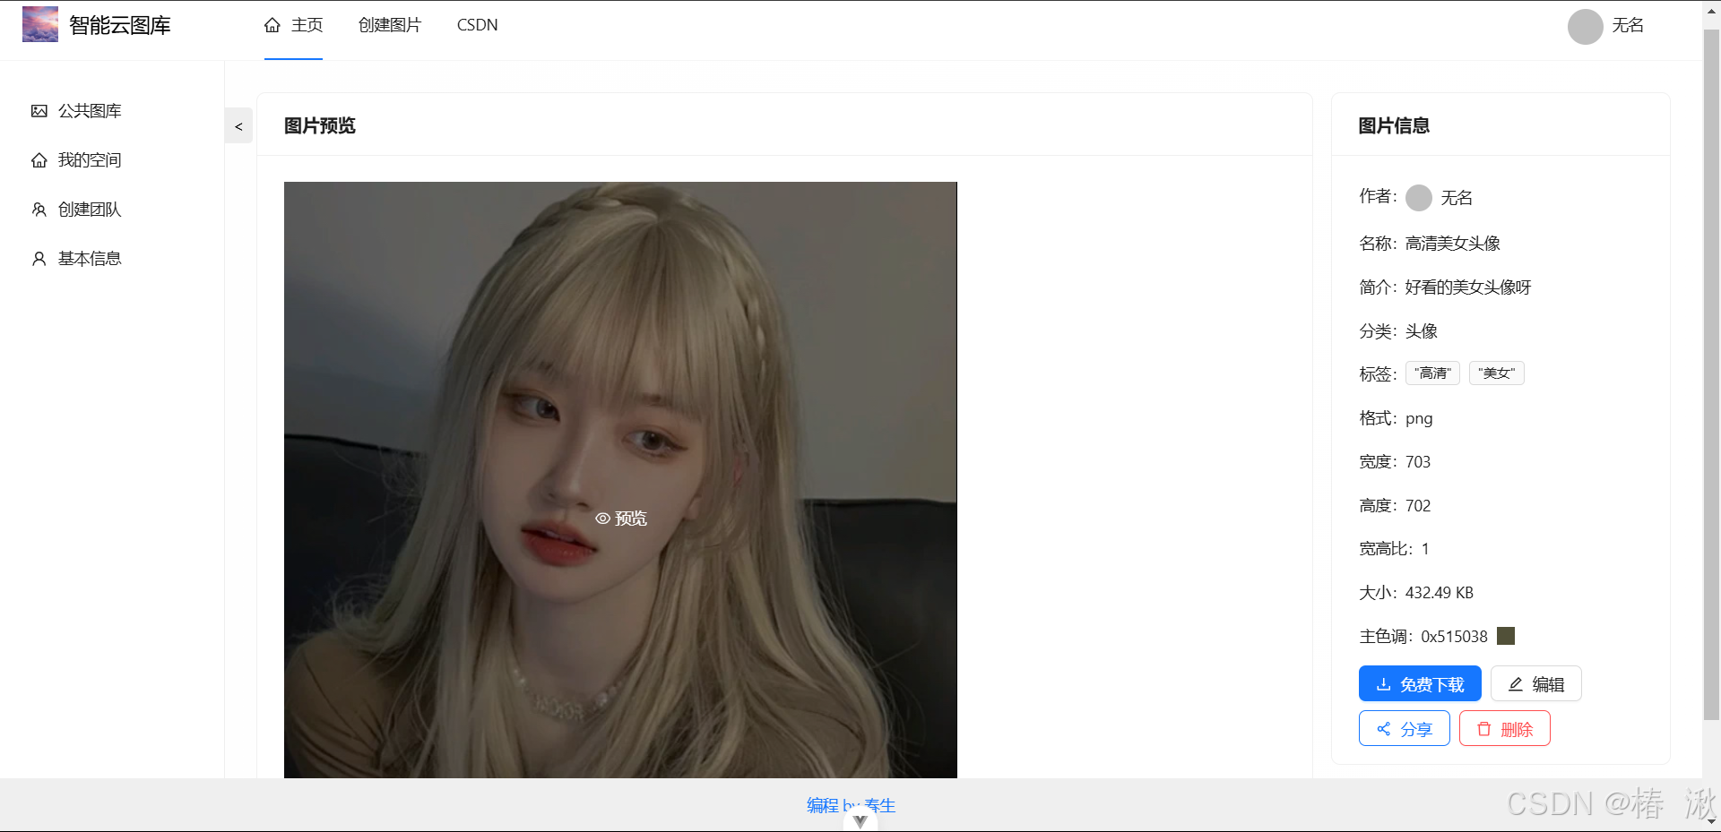Click the "美女" tag
1721x832 pixels.
(x=1497, y=373)
